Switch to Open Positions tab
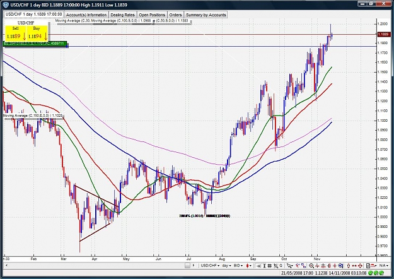Screen dimensions: 394x279 point(152,15)
